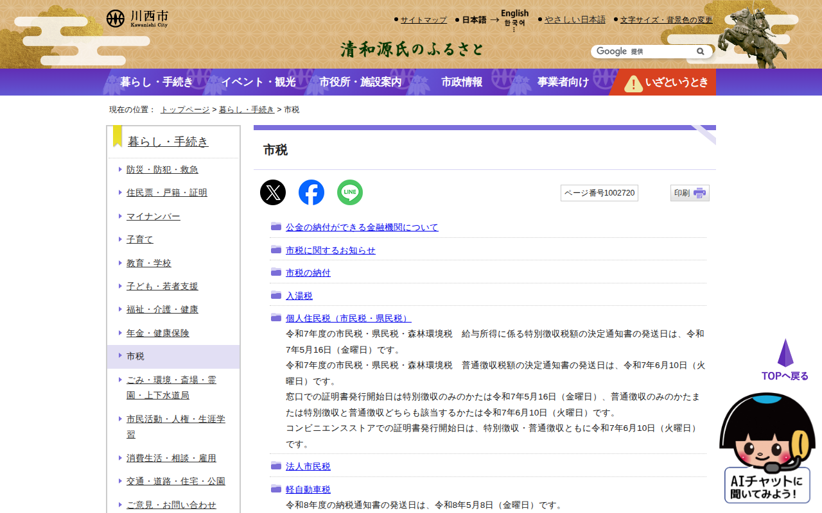The width and height of the screenshot is (822, 513).
Task: Open 公金の納付ができる金融機関について link
Action: tap(362, 227)
